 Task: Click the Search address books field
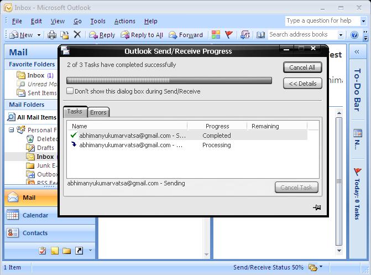point(303,35)
